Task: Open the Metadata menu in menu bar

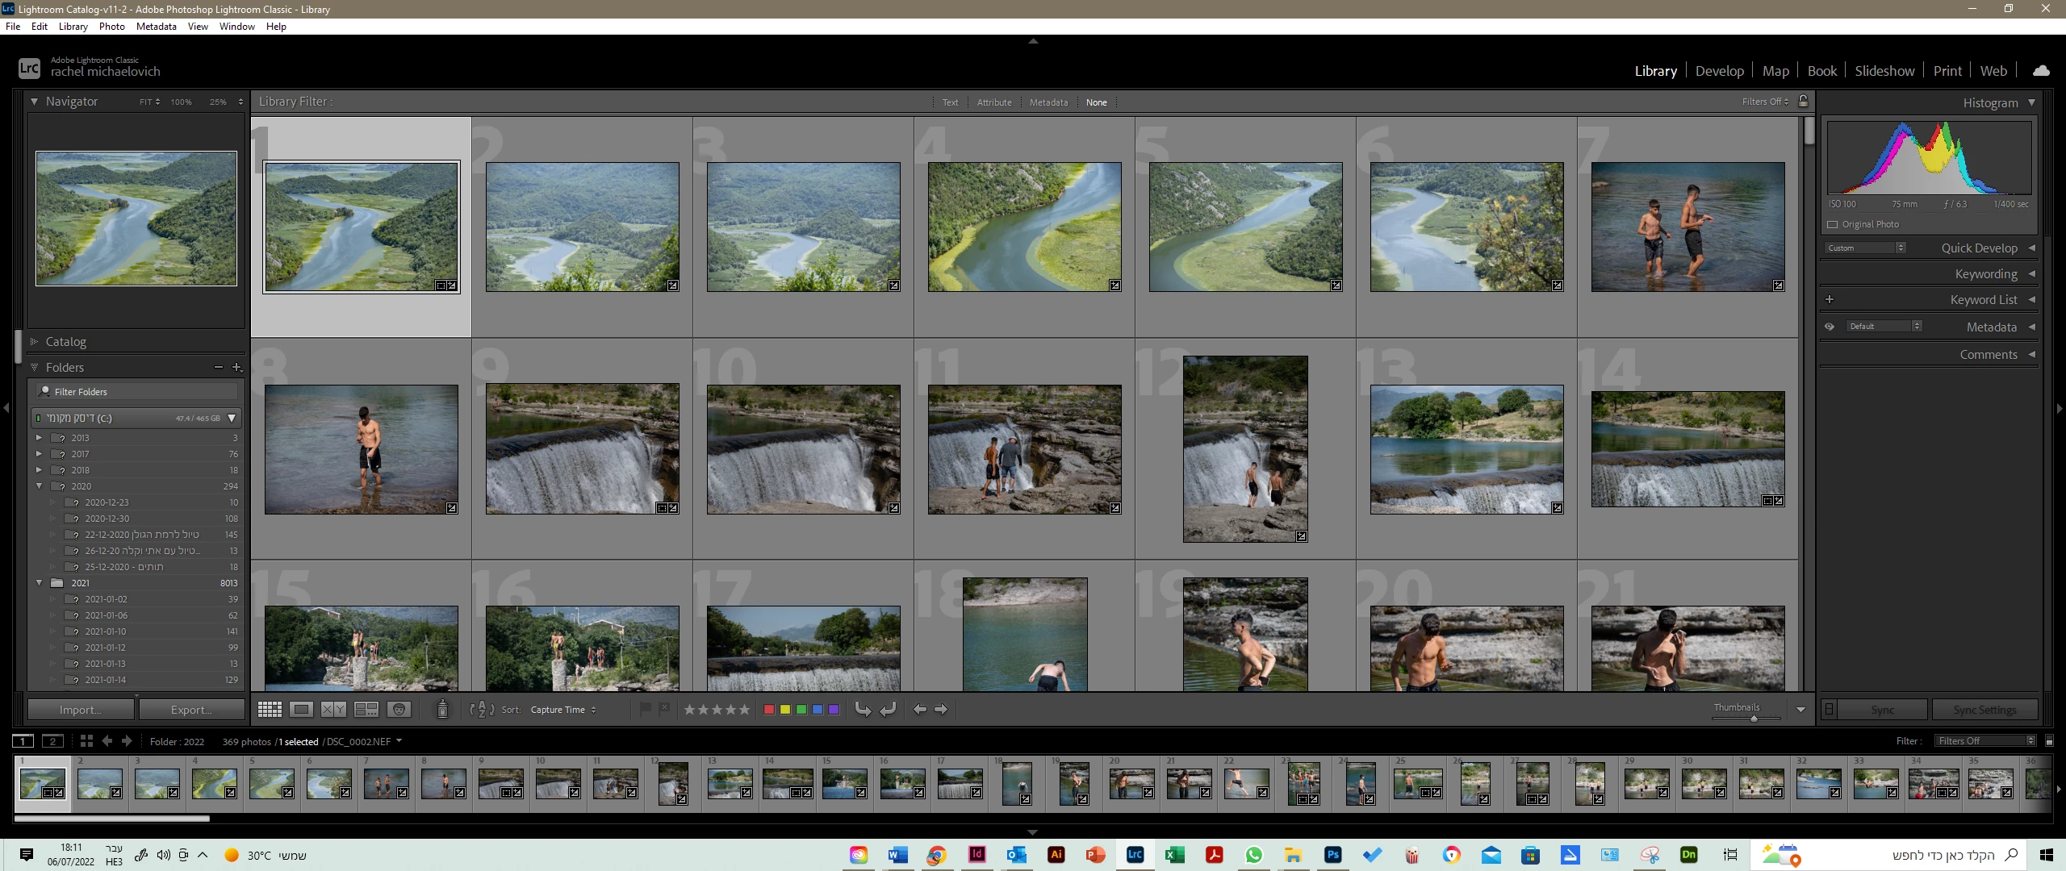Action: point(156,27)
